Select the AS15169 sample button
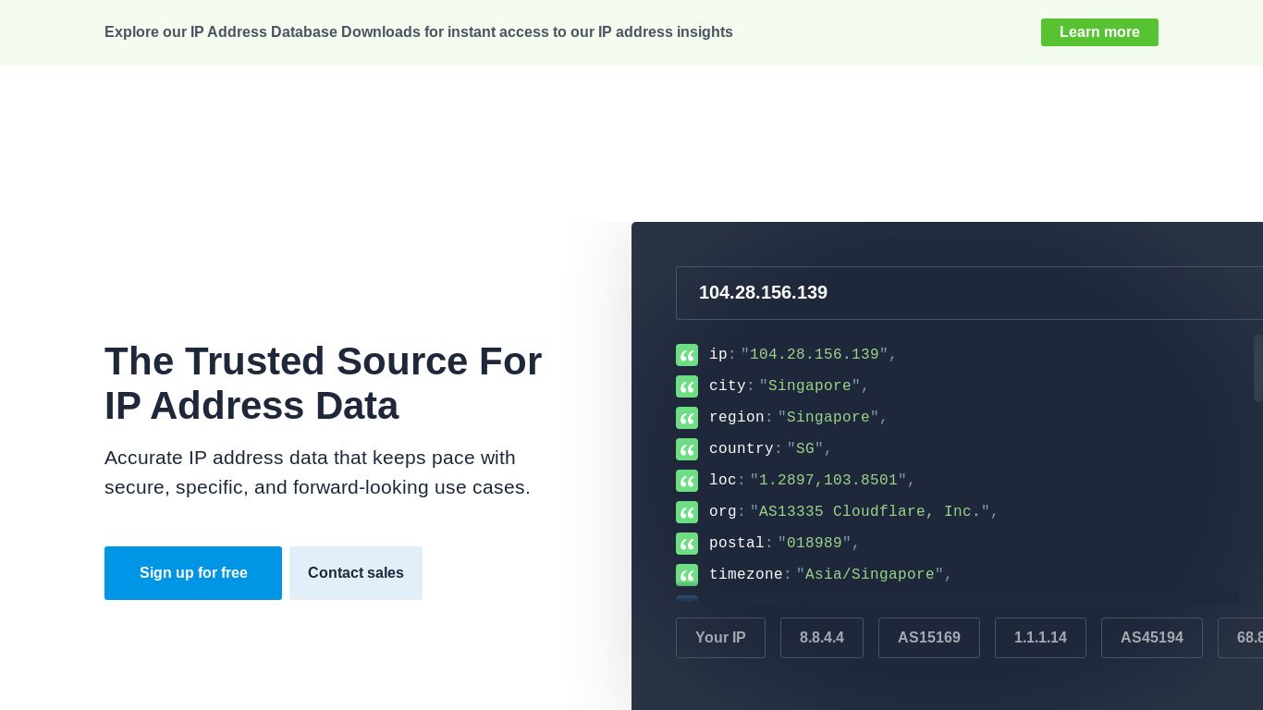This screenshot has width=1263, height=710. [929, 638]
